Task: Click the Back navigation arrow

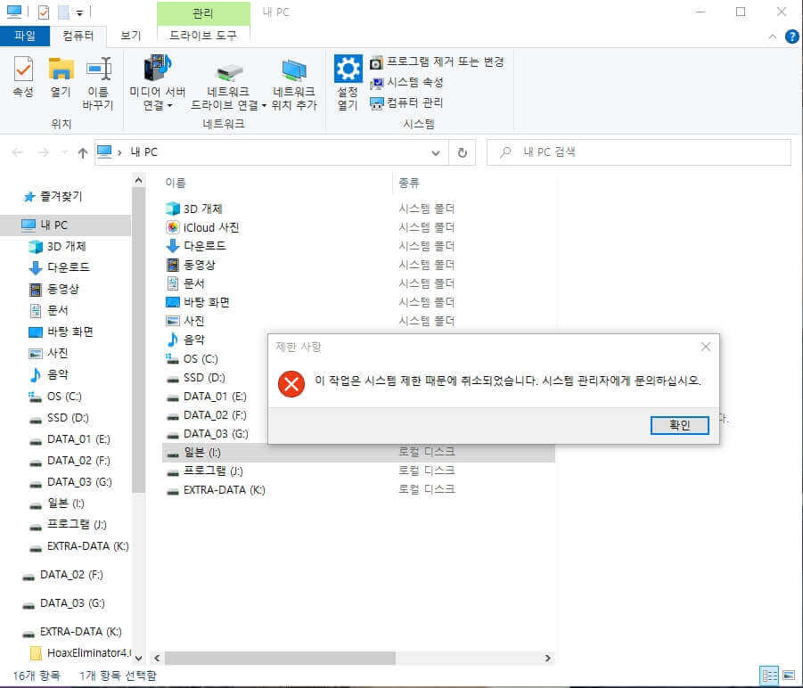Action: pyautogui.click(x=18, y=152)
